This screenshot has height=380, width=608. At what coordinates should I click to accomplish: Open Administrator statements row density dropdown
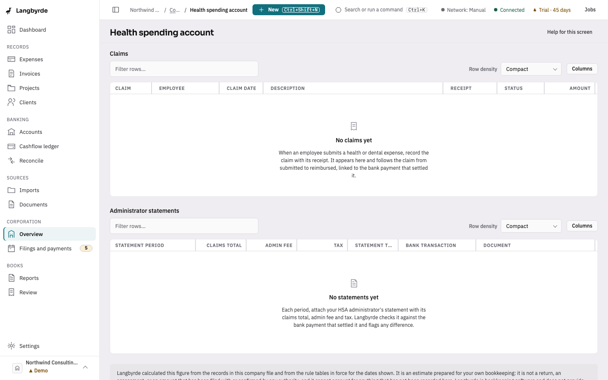point(531,226)
